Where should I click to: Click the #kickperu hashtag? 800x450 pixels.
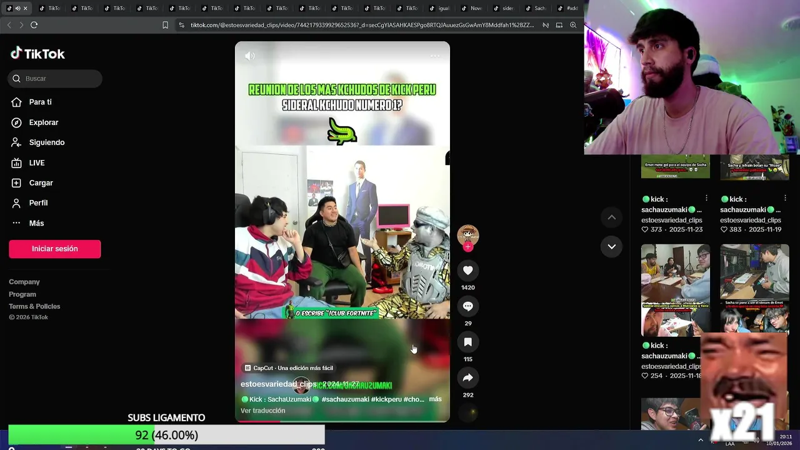click(386, 399)
